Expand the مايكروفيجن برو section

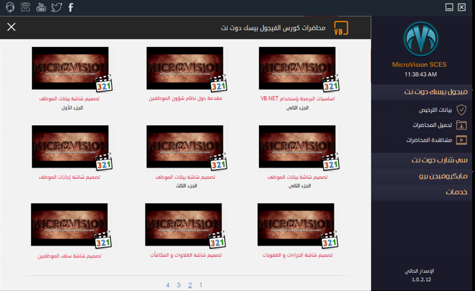422,176
